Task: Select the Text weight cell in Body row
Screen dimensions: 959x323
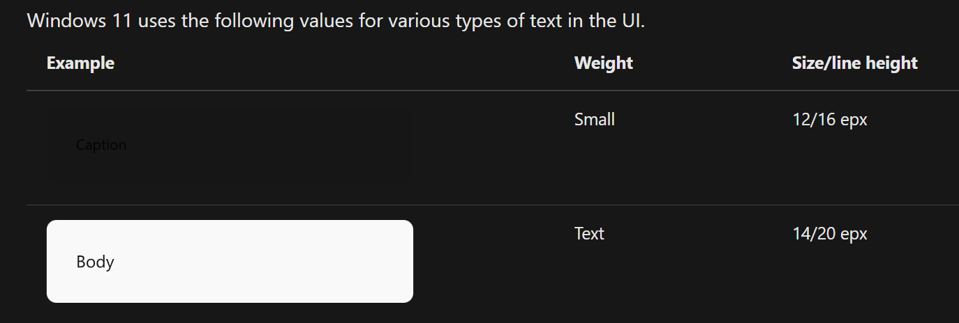Action: (x=589, y=234)
